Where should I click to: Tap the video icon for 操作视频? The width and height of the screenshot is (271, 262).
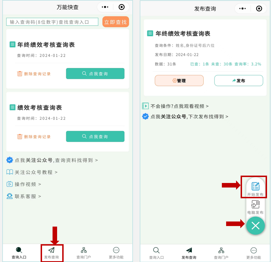click(10, 184)
